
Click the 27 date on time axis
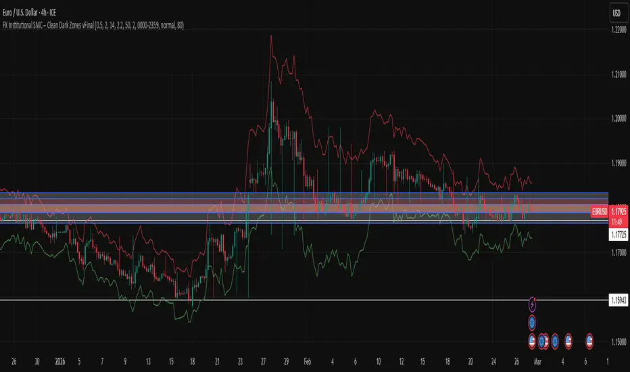click(x=263, y=362)
